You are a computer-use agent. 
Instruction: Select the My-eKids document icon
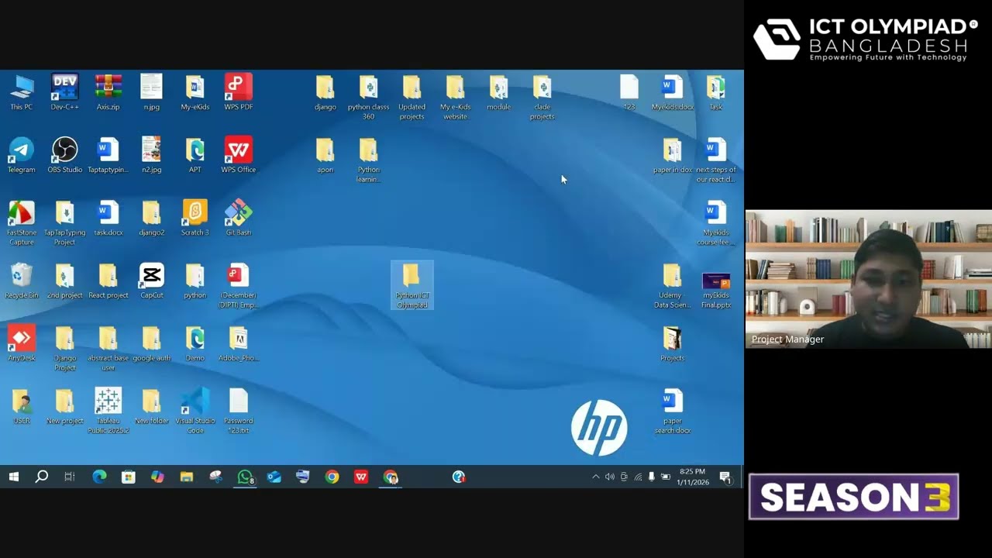[x=195, y=92]
